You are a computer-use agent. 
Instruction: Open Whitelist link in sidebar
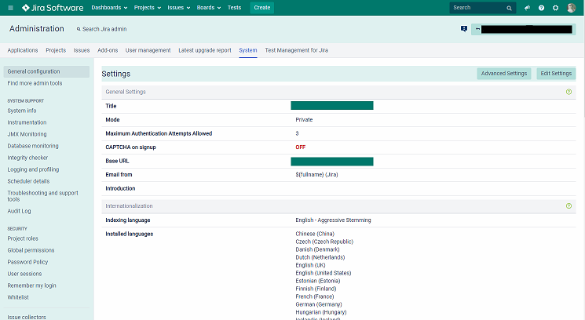pyautogui.click(x=18, y=297)
